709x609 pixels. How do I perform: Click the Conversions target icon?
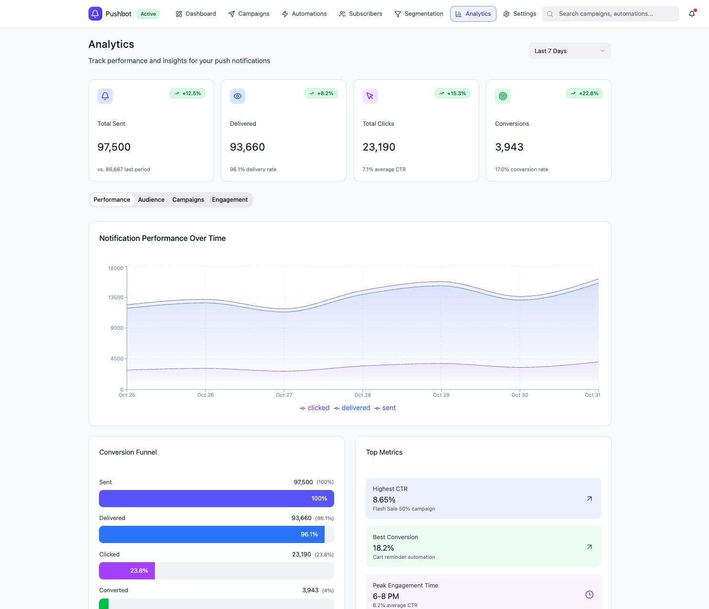(502, 96)
